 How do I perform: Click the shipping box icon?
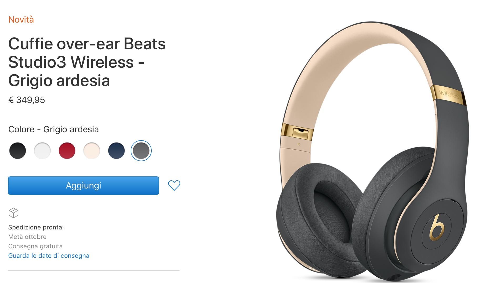[x=13, y=213]
